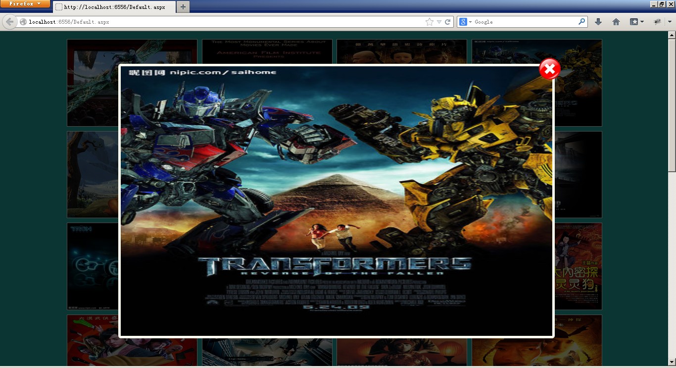Open the Firebug dropdown arrow

click(x=670, y=22)
